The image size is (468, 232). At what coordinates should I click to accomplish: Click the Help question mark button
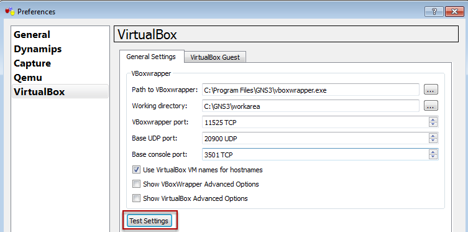[x=434, y=12]
